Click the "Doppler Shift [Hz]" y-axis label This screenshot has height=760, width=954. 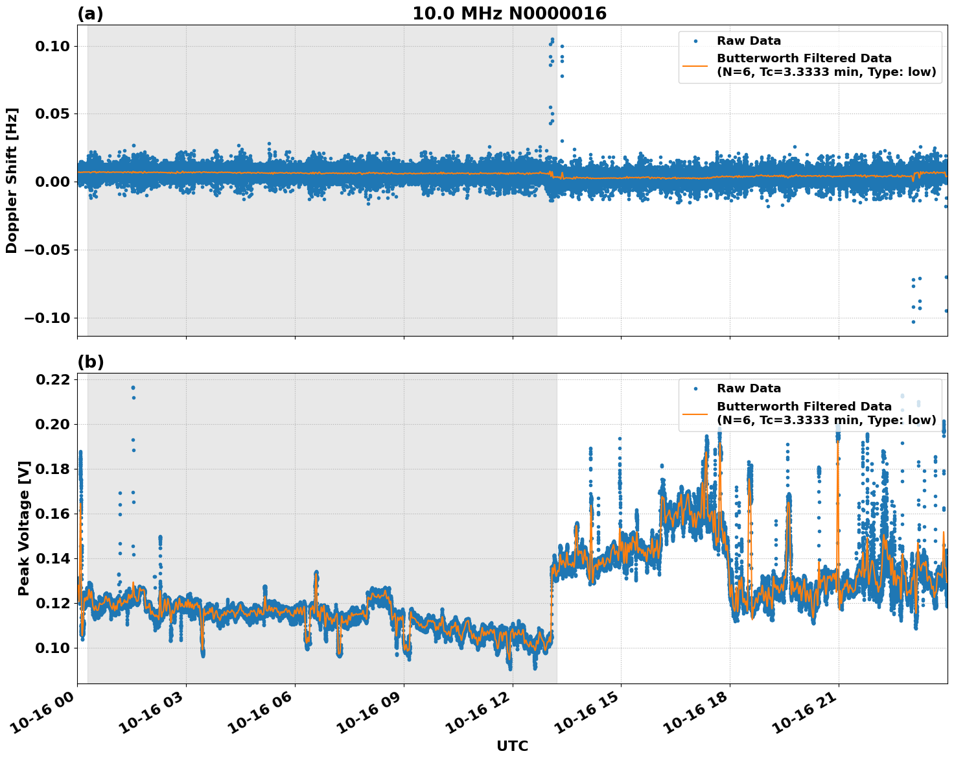click(12, 180)
